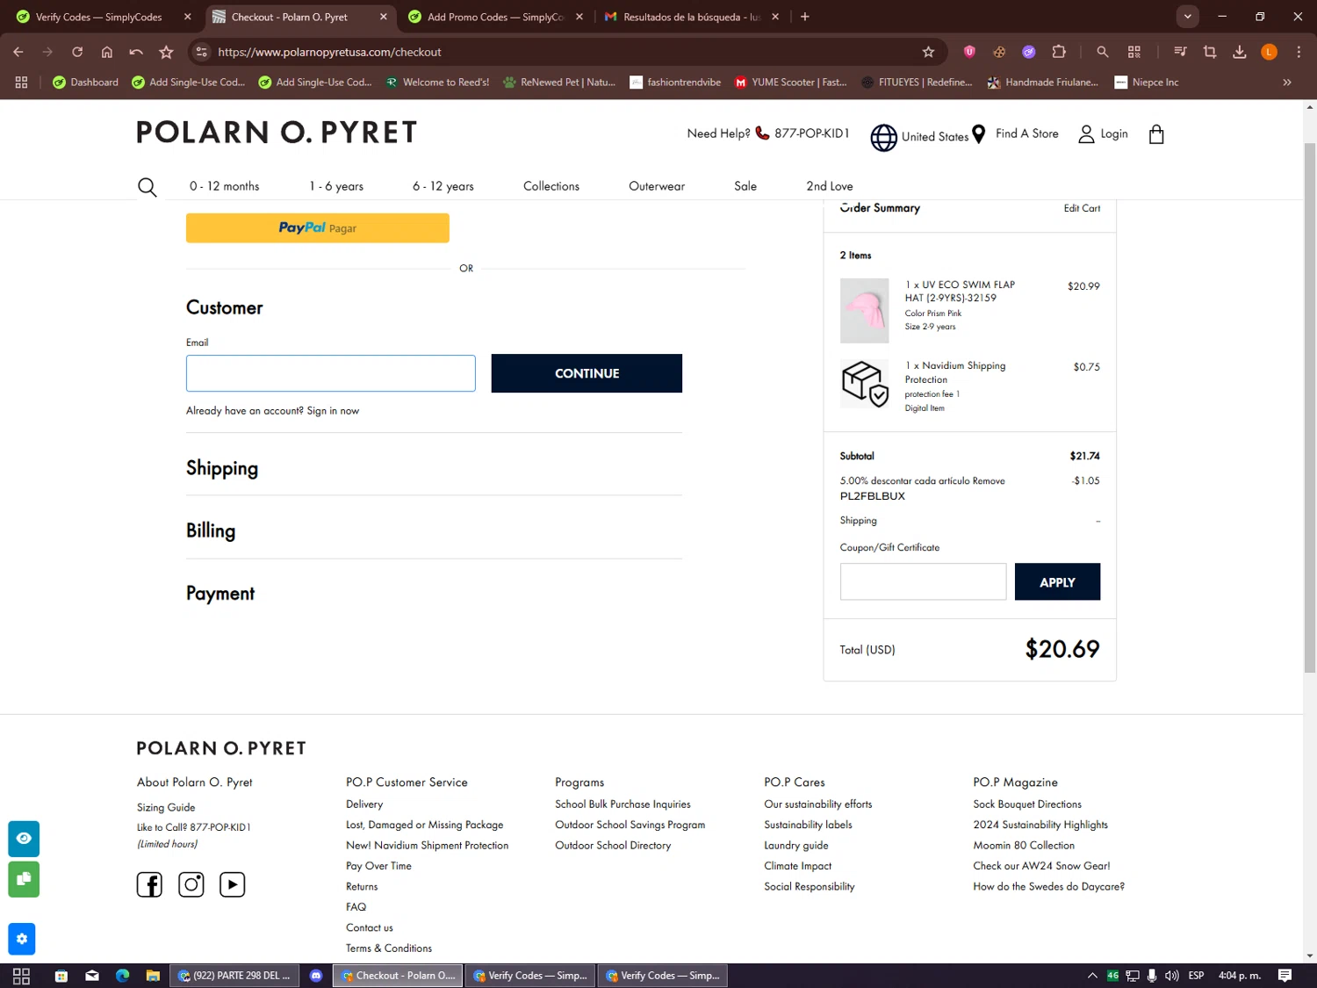Open the 6 - 12 years menu
Image resolution: width=1317 pixels, height=988 pixels.
(x=443, y=186)
